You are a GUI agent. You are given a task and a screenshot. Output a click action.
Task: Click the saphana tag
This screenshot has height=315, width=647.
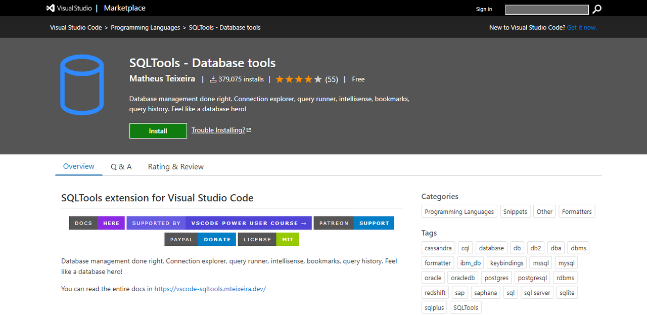pyautogui.click(x=486, y=293)
